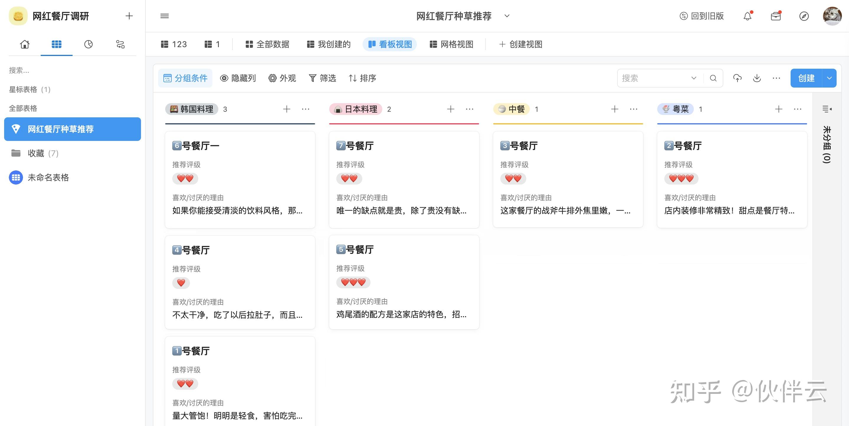
Task: Open the workflow automation icon in sidebar
Action: (120, 44)
